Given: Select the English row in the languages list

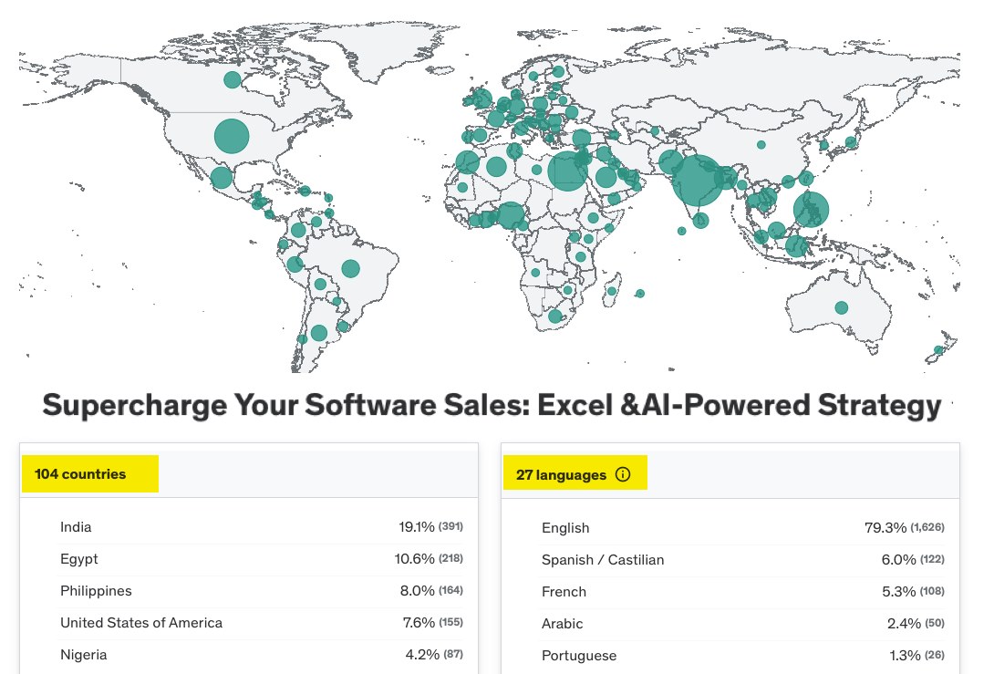Looking at the screenshot, I should [565, 527].
